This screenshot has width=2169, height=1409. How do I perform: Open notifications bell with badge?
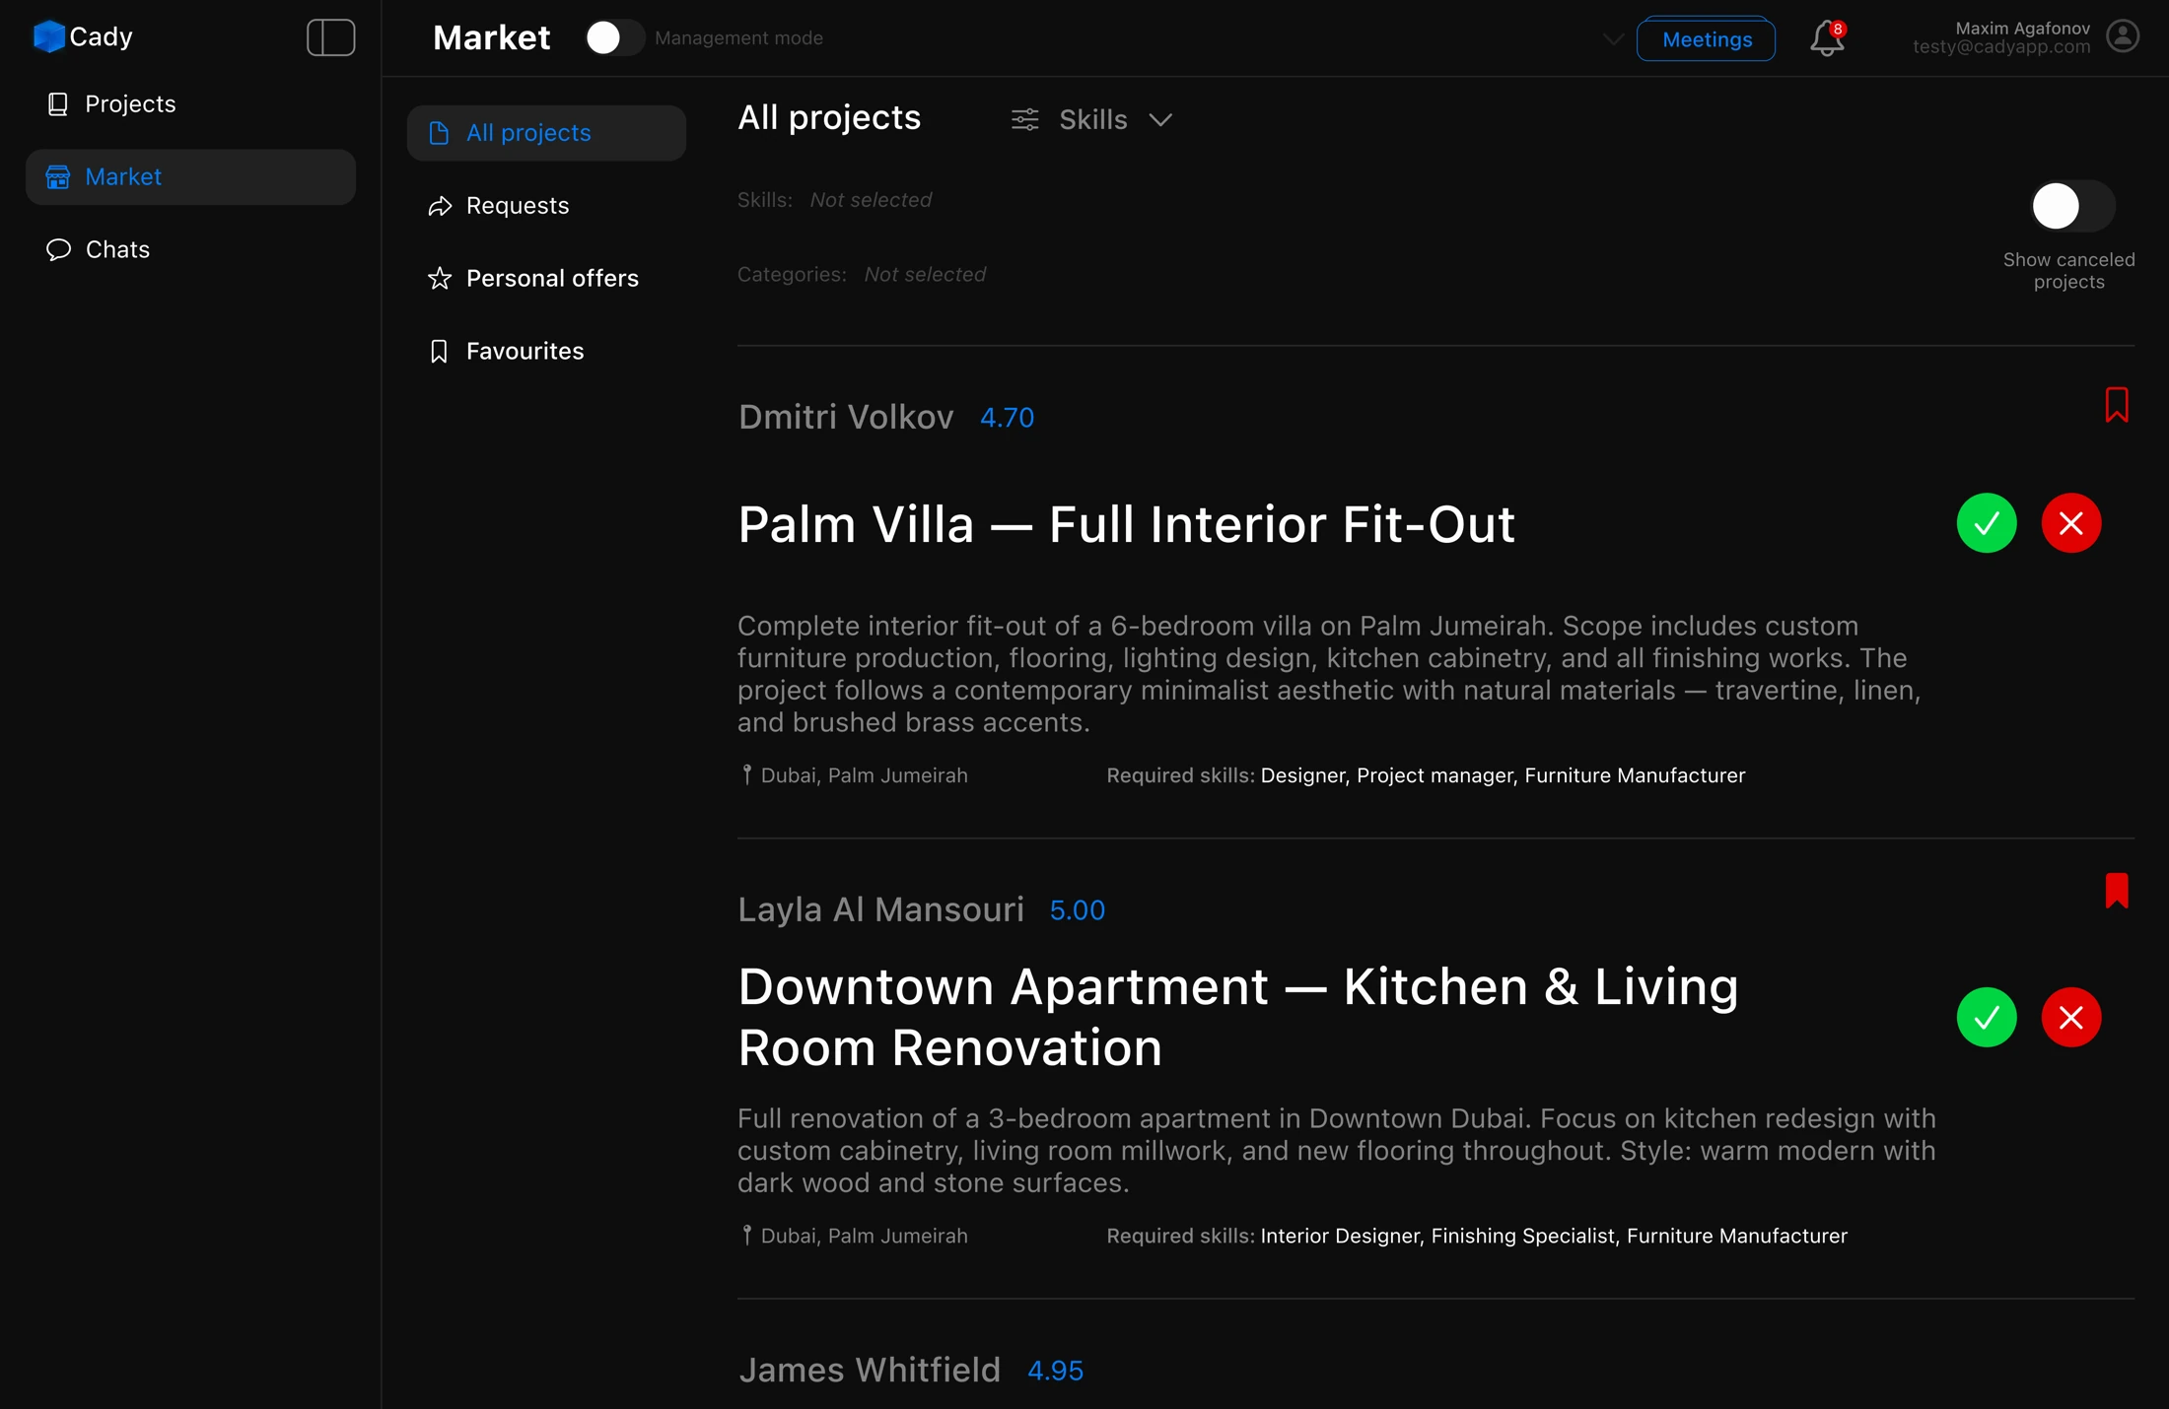(1827, 38)
